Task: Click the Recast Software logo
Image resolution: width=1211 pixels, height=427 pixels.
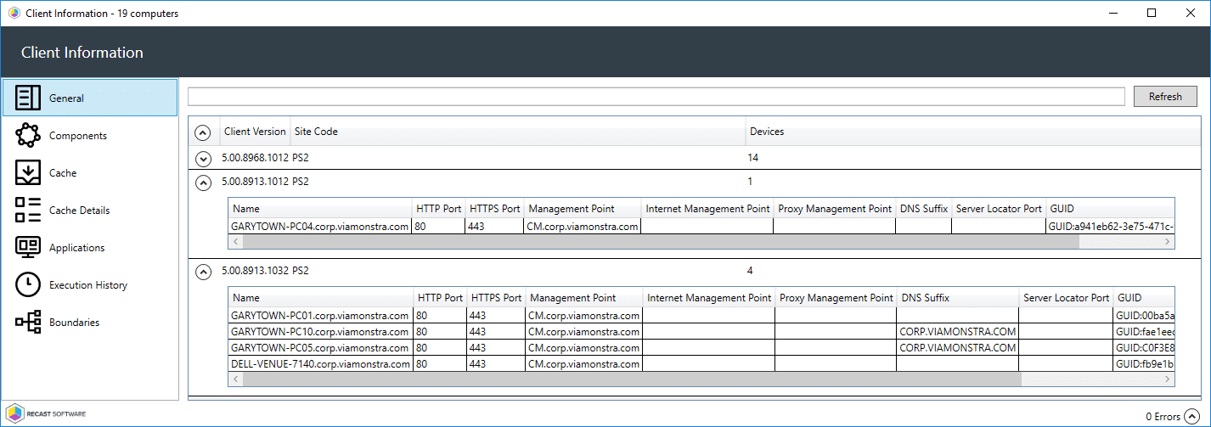Action: pyautogui.click(x=46, y=414)
